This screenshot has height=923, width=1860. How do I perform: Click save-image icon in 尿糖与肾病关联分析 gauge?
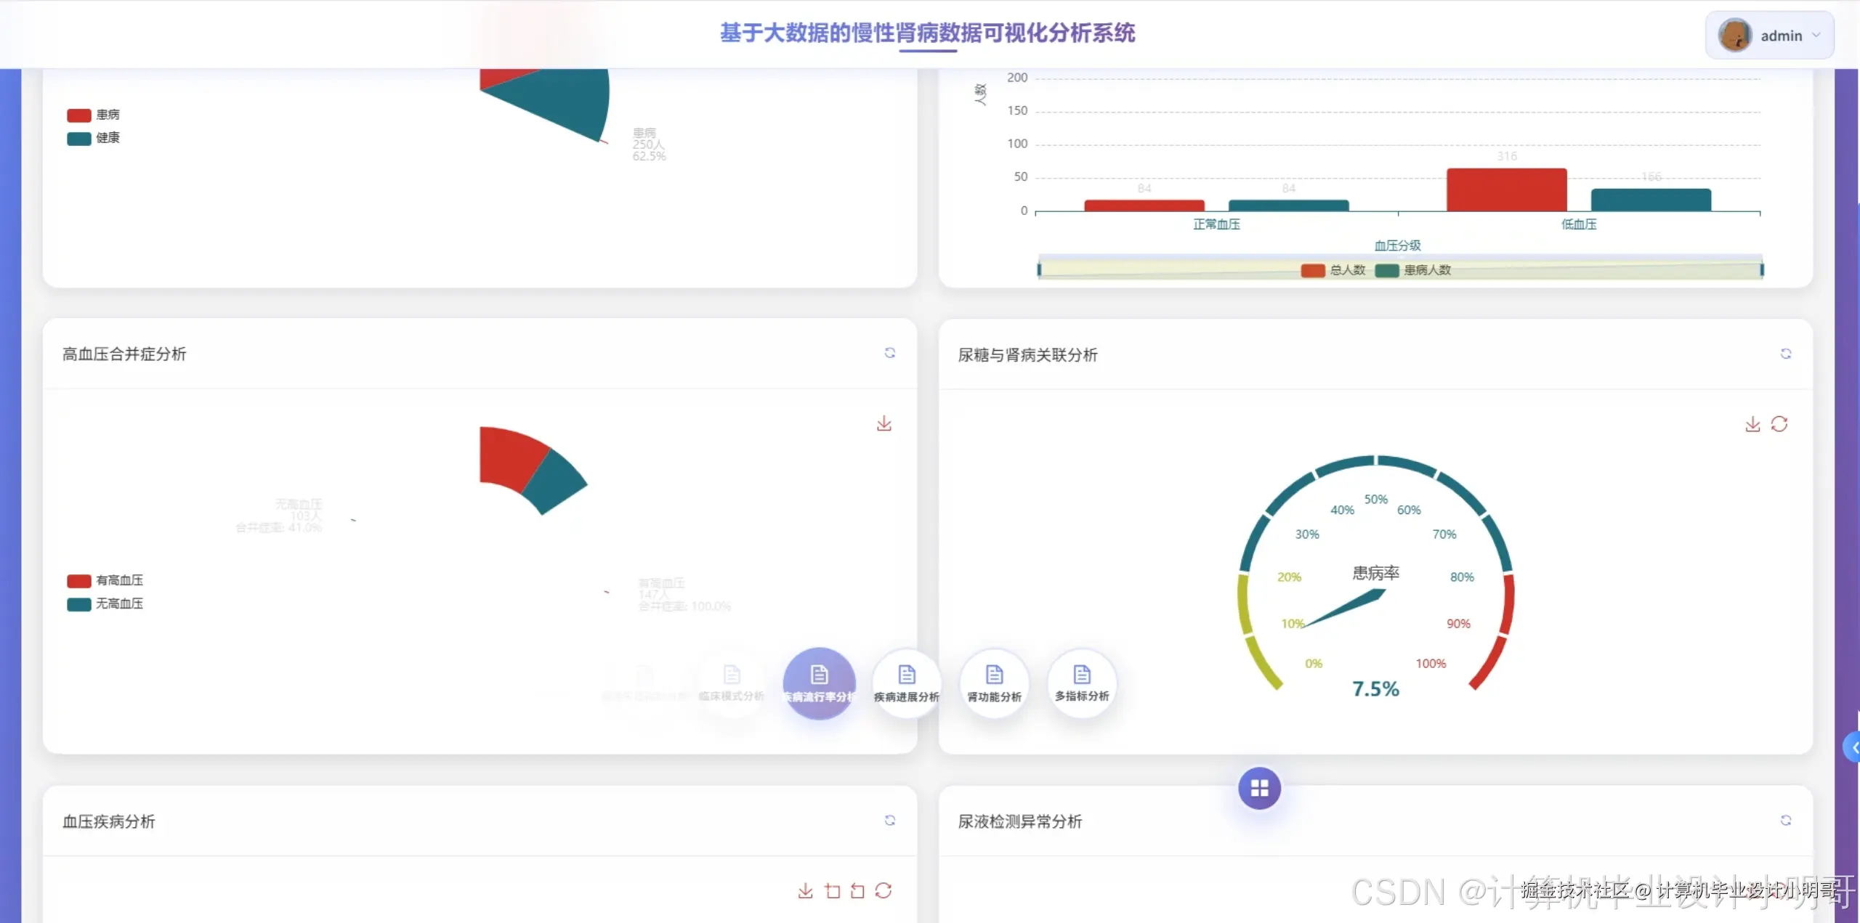tap(1752, 424)
